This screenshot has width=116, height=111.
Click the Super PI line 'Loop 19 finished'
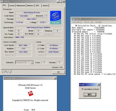[88, 72]
